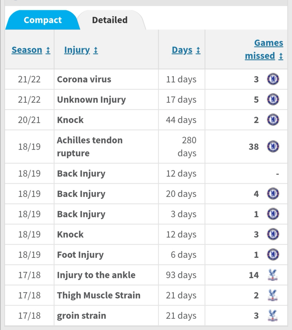Click sort arrow next to Days
The width and height of the screenshot is (292, 330).
198,50
